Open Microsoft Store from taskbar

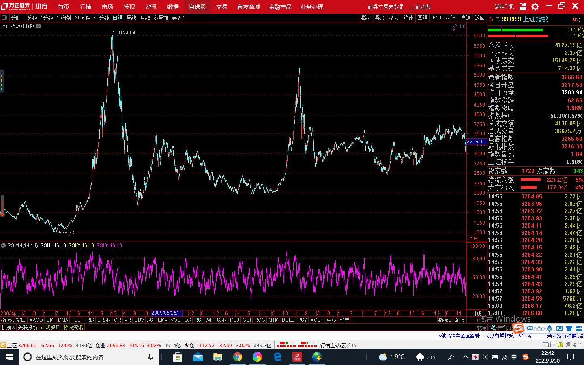click(x=178, y=357)
